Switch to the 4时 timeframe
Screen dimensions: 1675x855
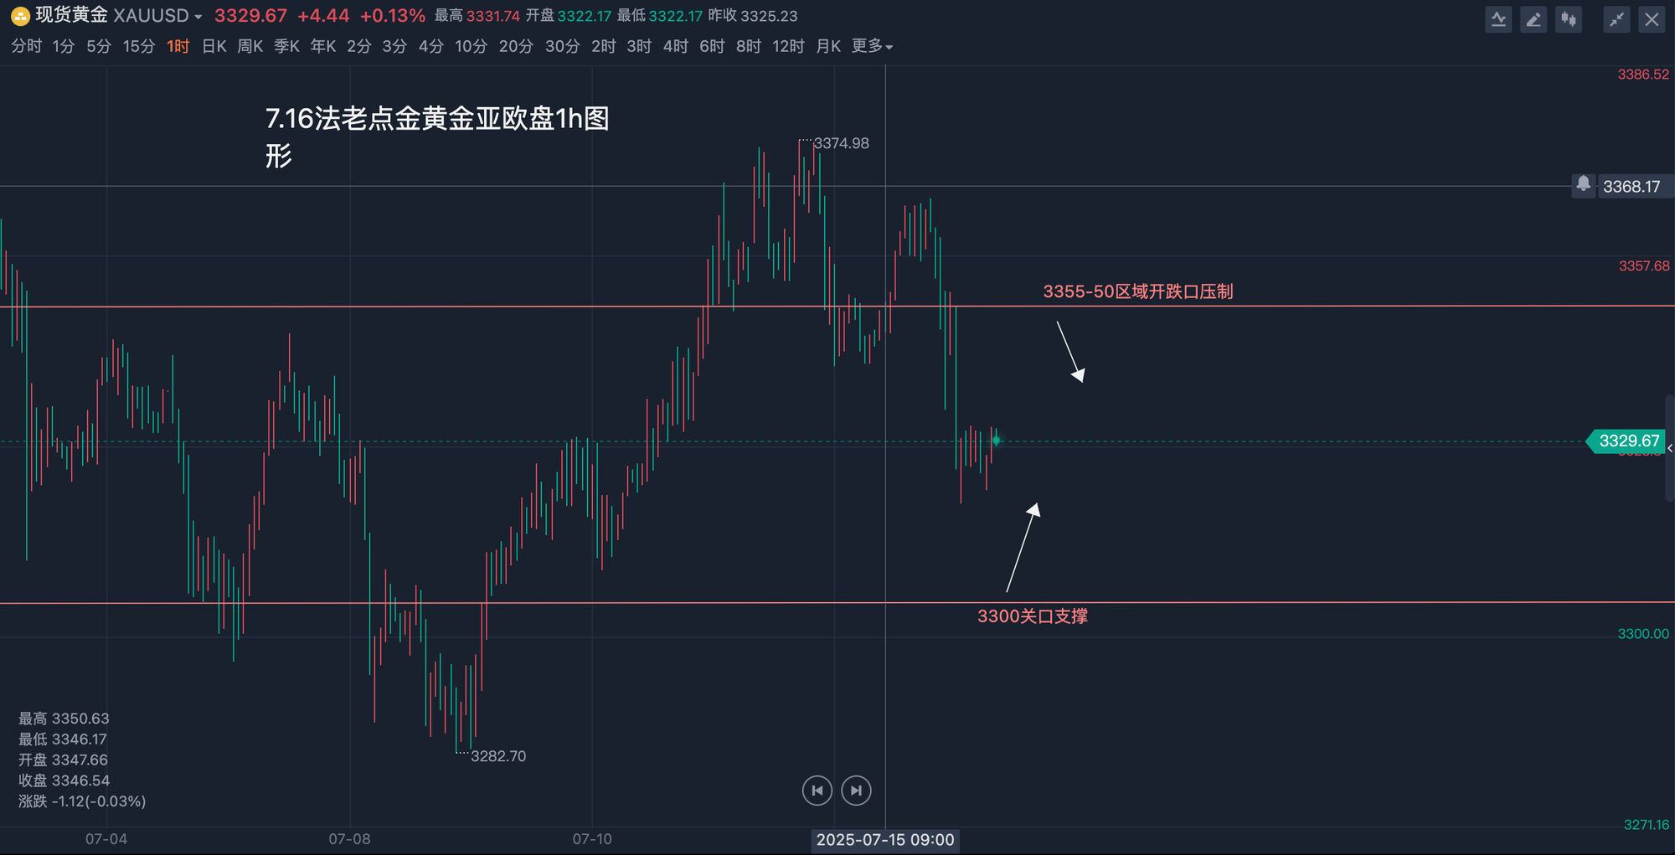(x=675, y=46)
